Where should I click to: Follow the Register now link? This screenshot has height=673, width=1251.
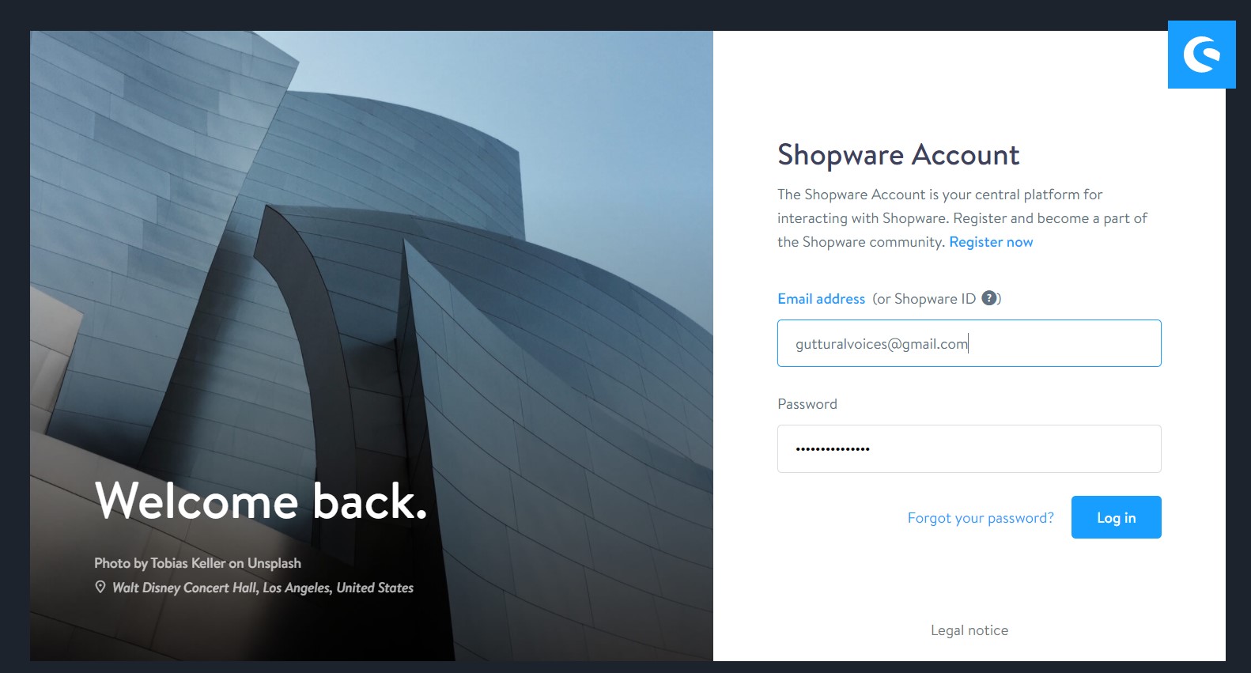click(x=991, y=242)
